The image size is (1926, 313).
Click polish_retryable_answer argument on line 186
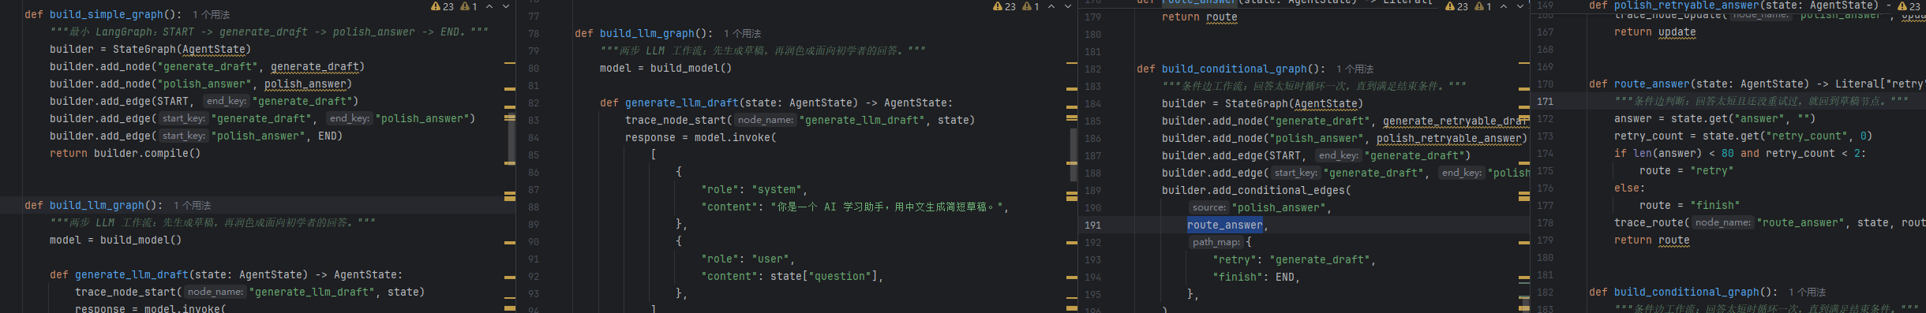(x=1449, y=138)
